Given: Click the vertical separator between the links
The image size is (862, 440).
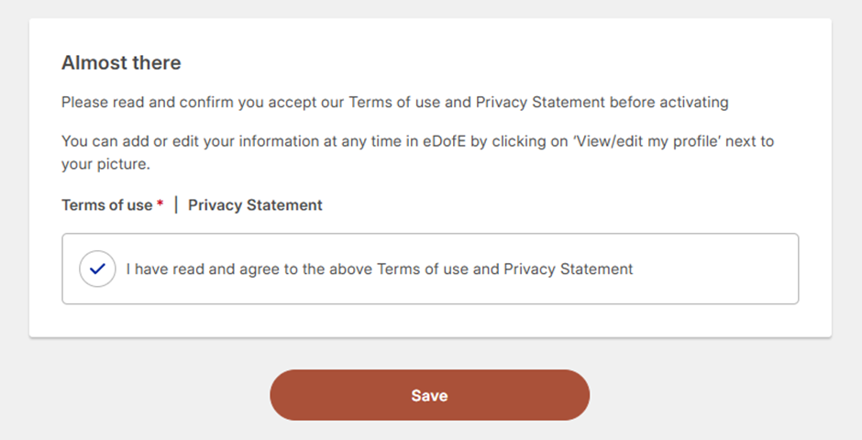Looking at the screenshot, I should click(176, 205).
